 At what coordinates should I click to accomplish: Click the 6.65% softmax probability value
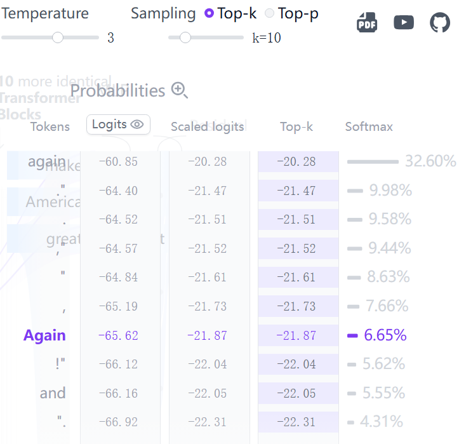(x=385, y=335)
